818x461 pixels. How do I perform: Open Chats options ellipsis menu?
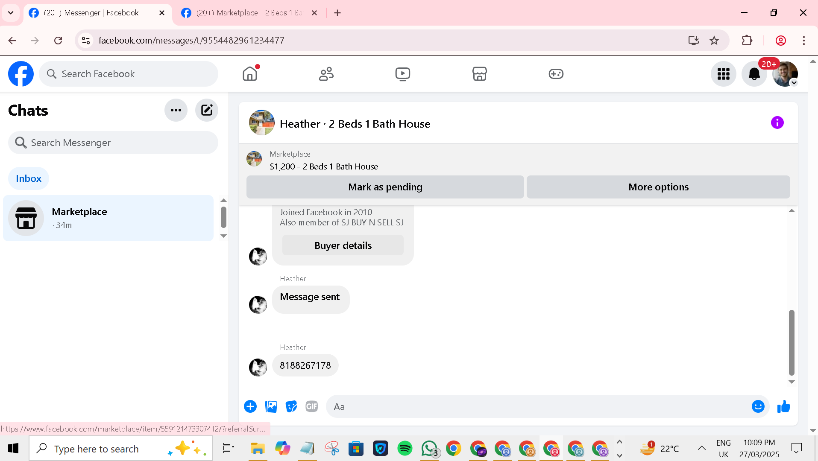176,110
